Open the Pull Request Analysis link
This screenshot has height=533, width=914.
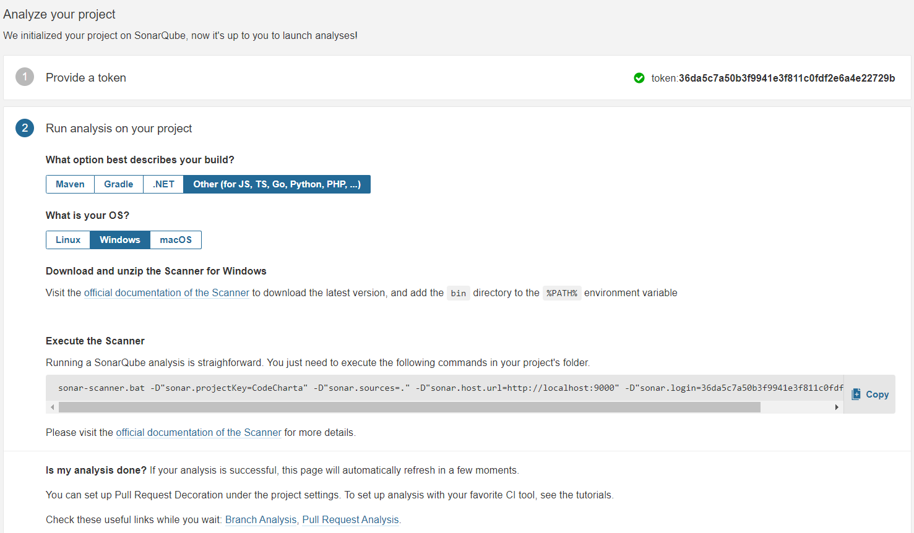[350, 520]
